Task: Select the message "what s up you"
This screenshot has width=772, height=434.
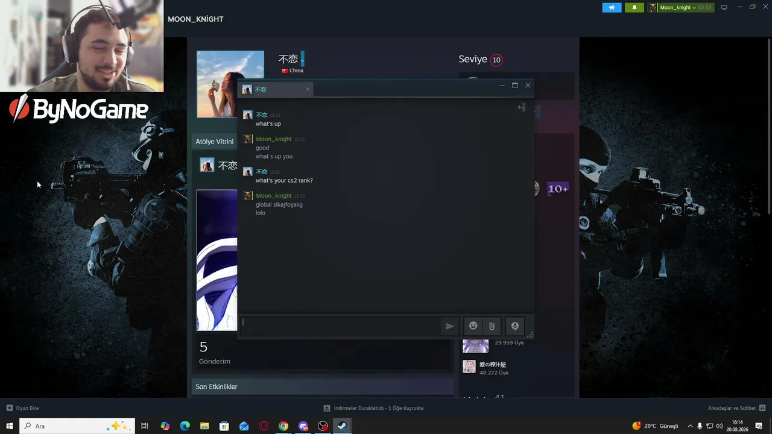Action: coord(274,156)
